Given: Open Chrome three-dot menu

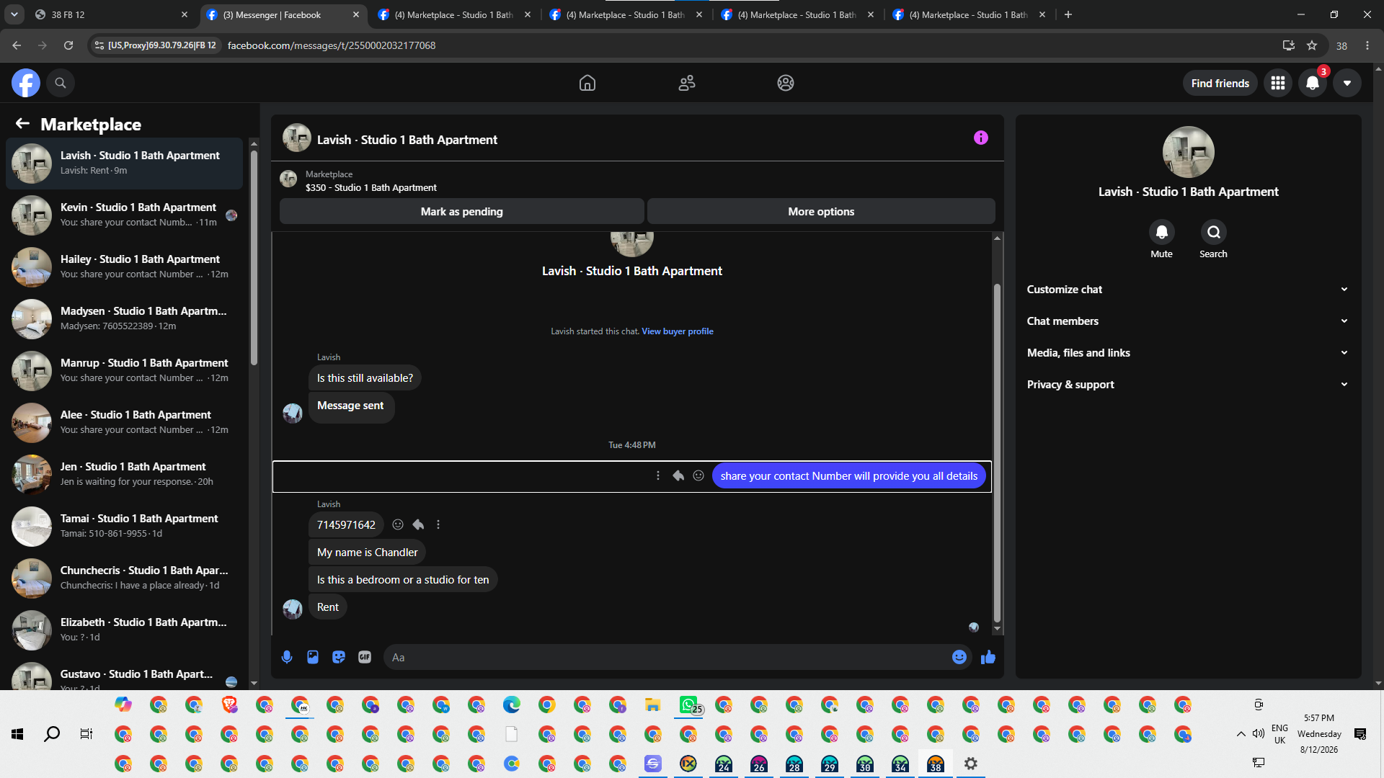Looking at the screenshot, I should click(1367, 45).
